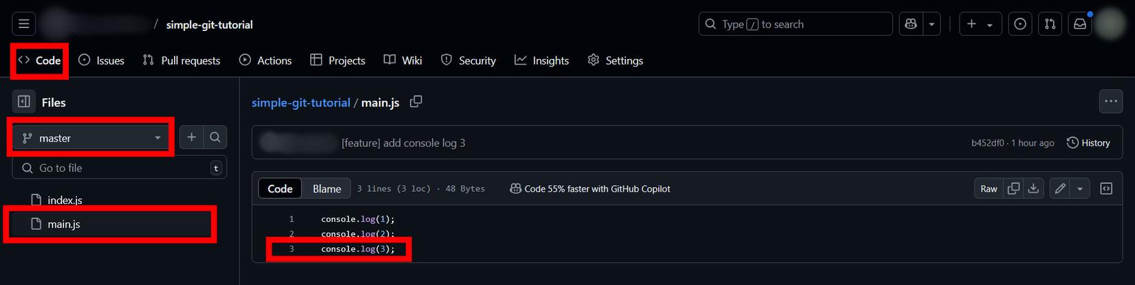The height and width of the screenshot is (285, 1135).
Task: Open the file History
Action: 1088,143
